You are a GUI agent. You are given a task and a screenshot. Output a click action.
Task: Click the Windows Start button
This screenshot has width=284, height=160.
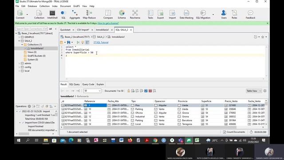click(x=19, y=140)
